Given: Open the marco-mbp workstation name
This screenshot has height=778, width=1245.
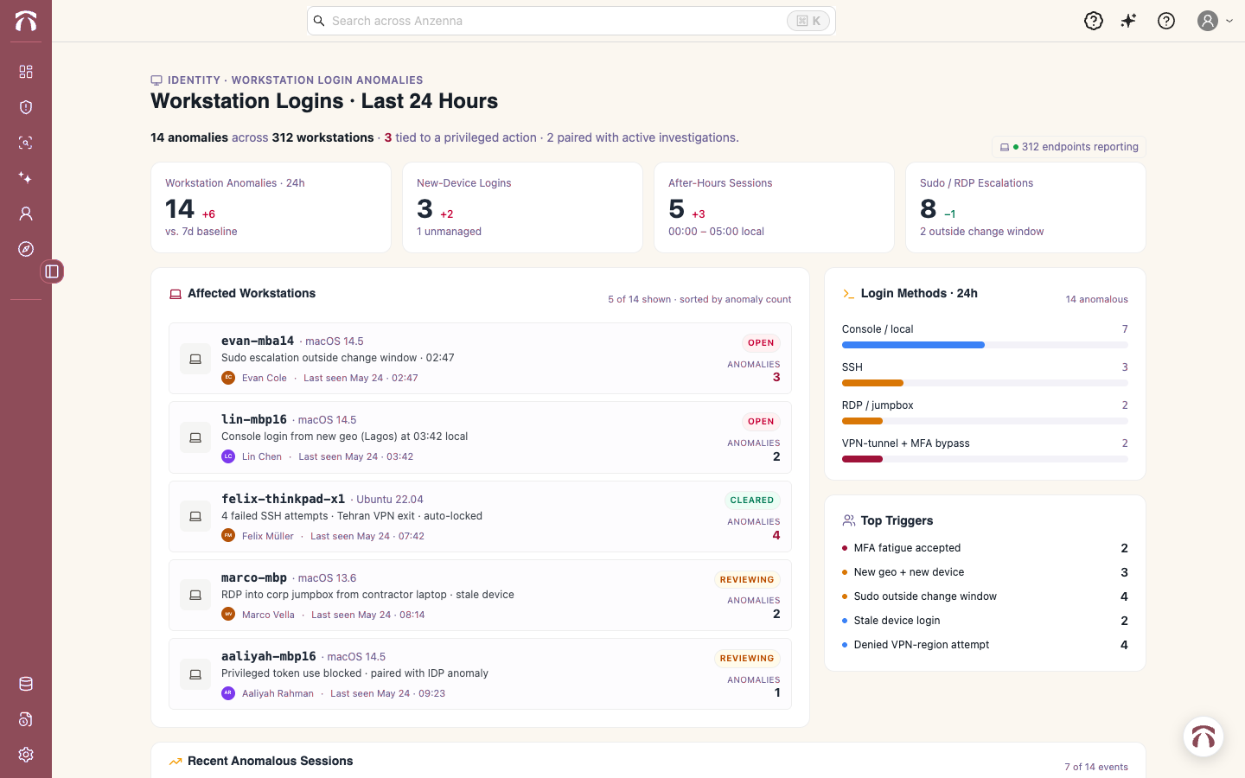Looking at the screenshot, I should pos(254,577).
